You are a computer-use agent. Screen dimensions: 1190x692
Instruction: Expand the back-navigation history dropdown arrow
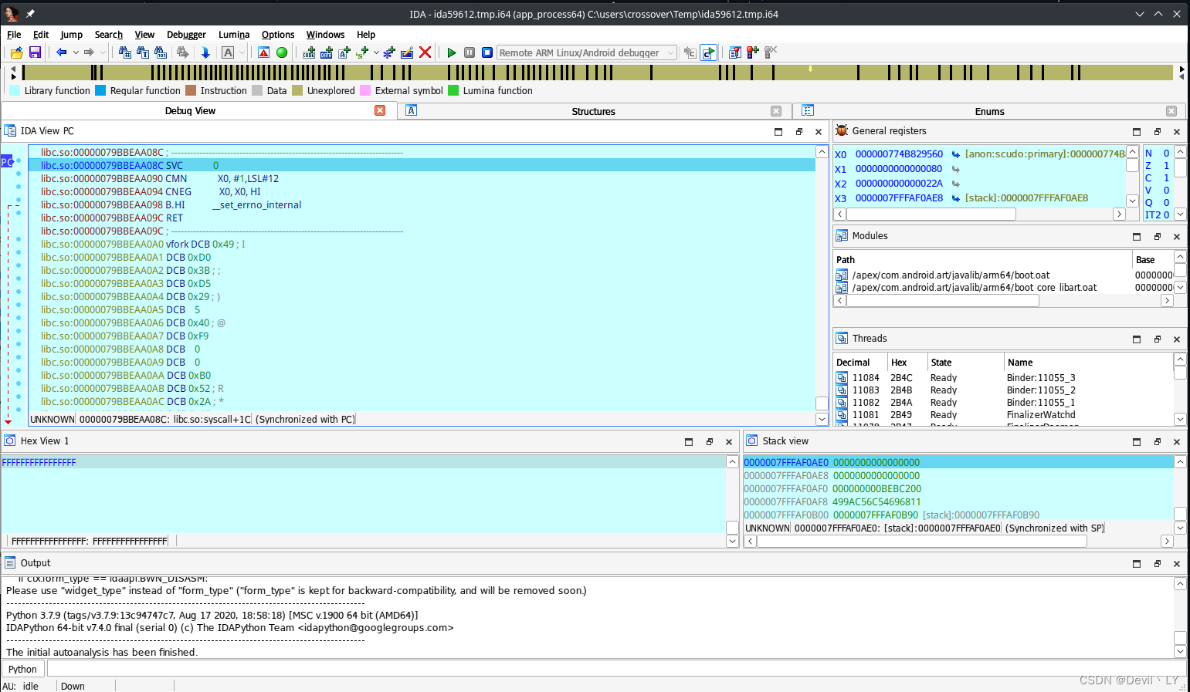76,52
